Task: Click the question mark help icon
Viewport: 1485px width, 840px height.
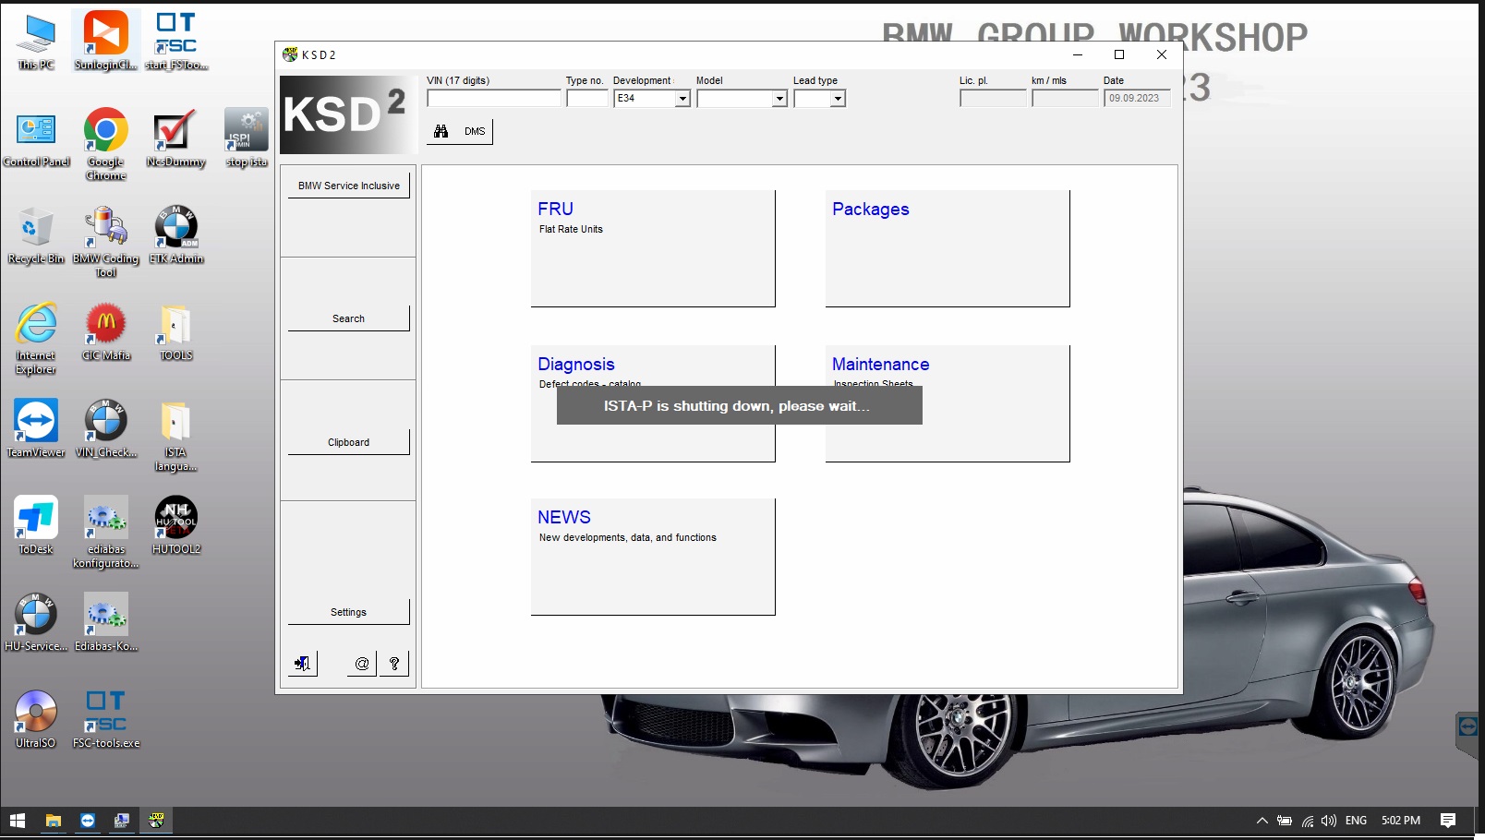Action: click(394, 664)
